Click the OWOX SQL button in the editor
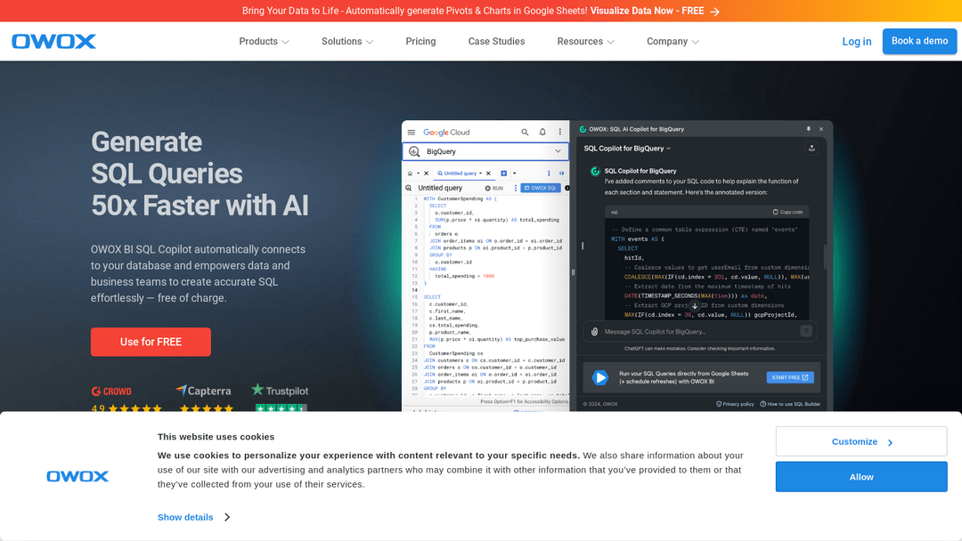This screenshot has width=962, height=541. [x=541, y=188]
